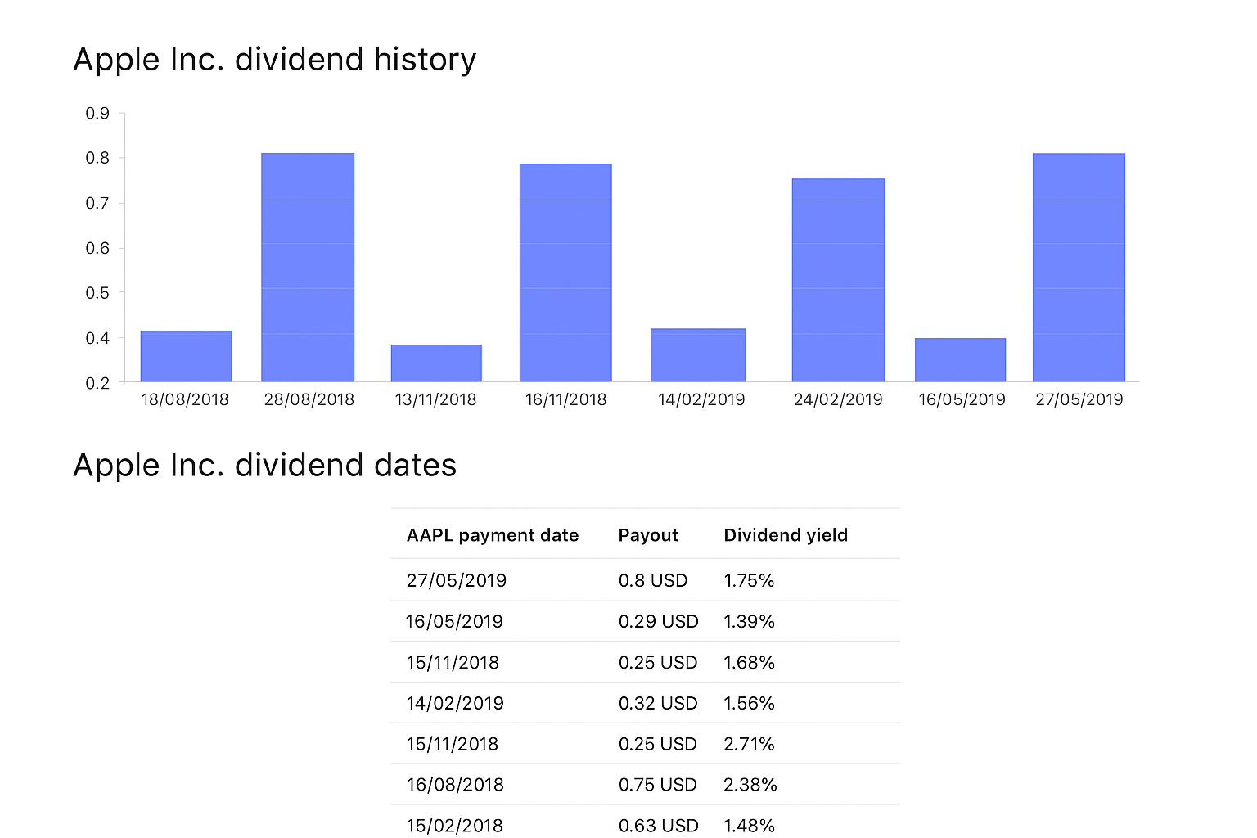Choose the chart bar for 27/05/2019

point(1079,268)
